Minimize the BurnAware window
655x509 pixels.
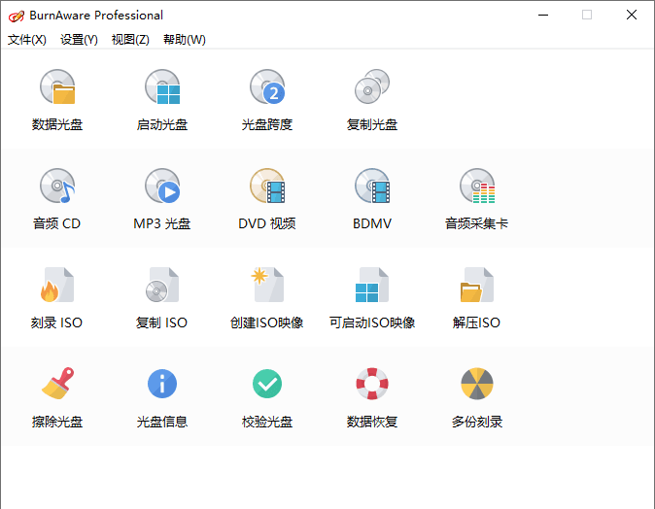click(543, 15)
